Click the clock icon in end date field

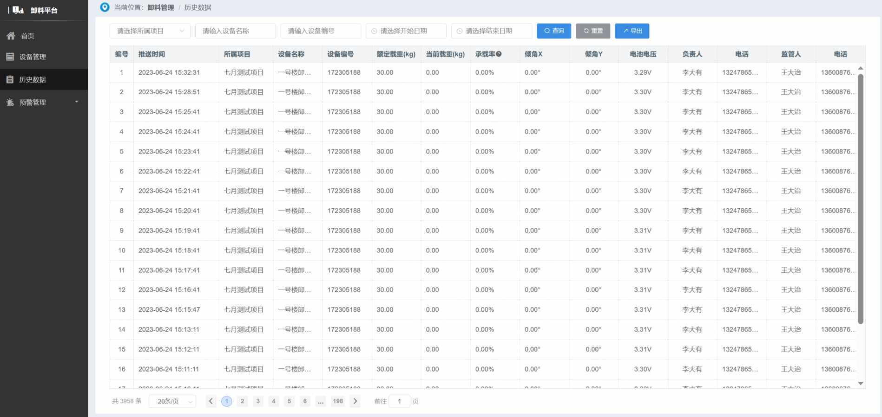[x=460, y=31]
